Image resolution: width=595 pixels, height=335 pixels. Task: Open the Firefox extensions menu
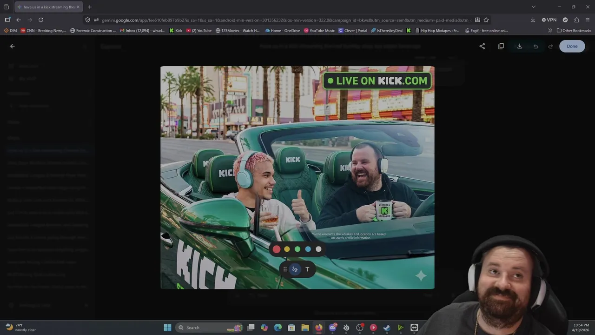pyautogui.click(x=576, y=20)
